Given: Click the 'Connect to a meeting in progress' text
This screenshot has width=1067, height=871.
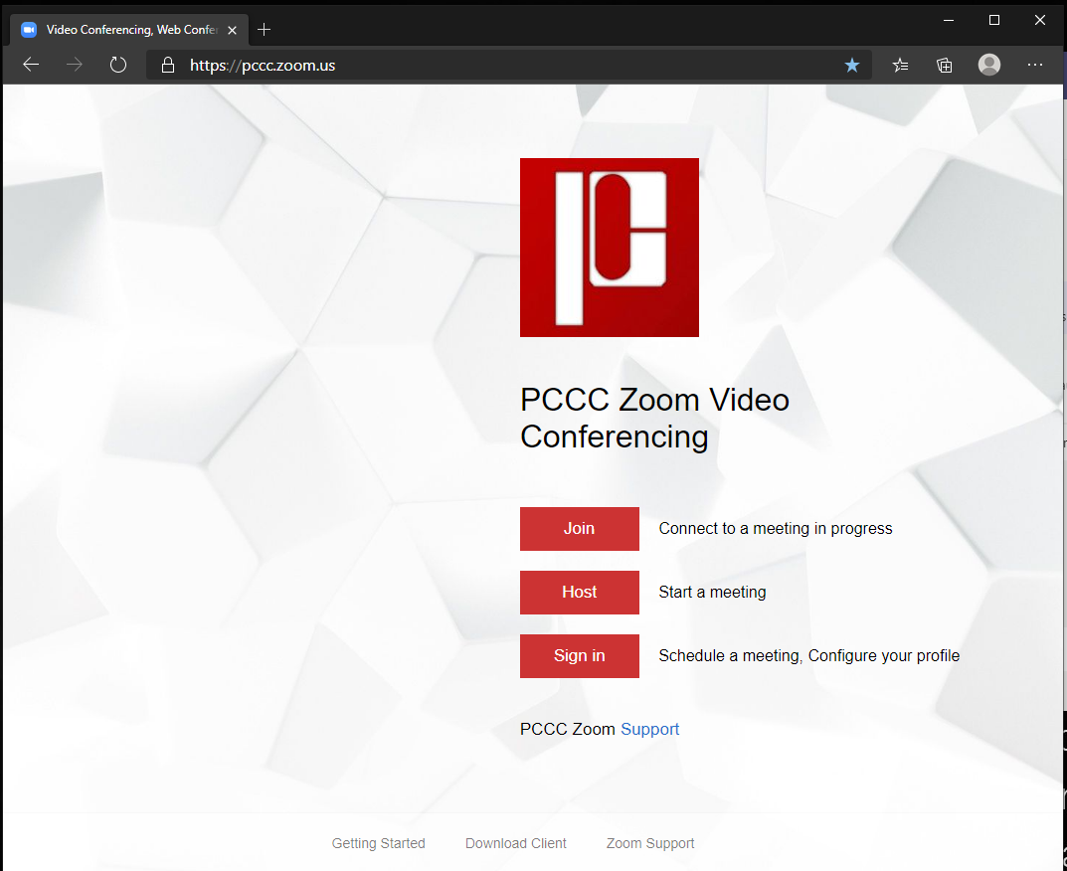Looking at the screenshot, I should (775, 529).
